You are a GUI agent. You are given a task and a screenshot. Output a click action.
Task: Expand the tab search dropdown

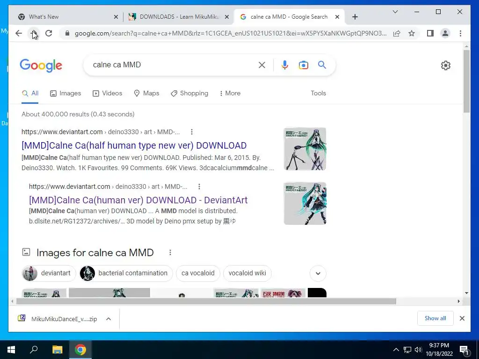point(395,12)
